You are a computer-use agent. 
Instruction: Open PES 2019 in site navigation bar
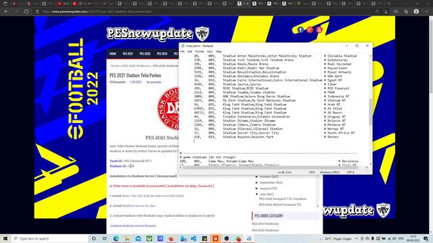(162, 54)
